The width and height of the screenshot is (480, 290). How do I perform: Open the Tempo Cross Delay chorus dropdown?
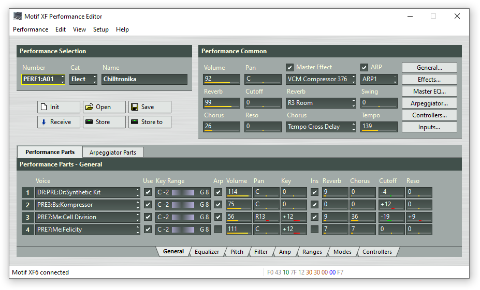[321, 127]
